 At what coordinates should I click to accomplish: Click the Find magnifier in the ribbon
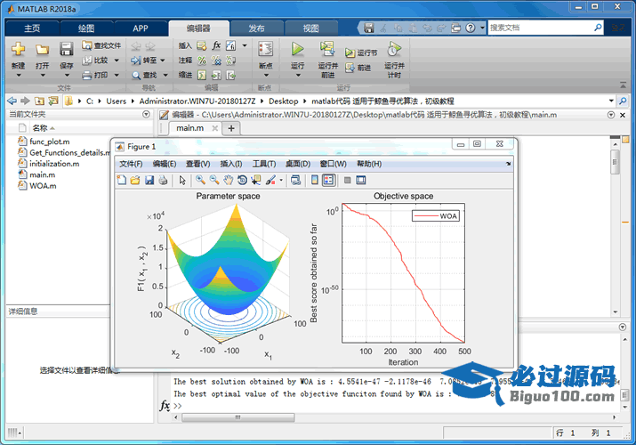pyautogui.click(x=136, y=76)
